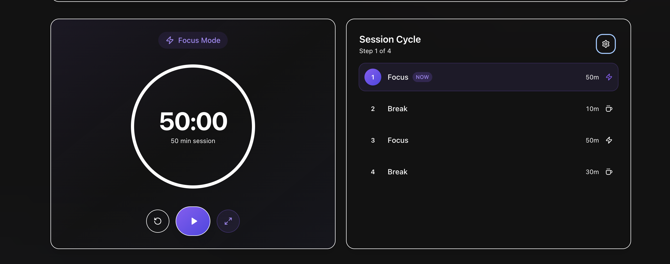Screen dimensions: 670x264
Task: Start the timer with play button
Action: click(x=193, y=221)
